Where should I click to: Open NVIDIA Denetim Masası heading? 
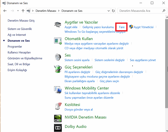[86, 117]
